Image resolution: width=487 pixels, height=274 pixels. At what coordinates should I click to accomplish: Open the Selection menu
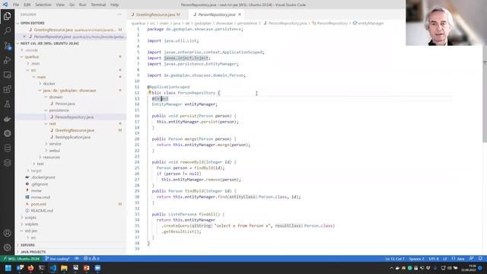[x=43, y=5]
